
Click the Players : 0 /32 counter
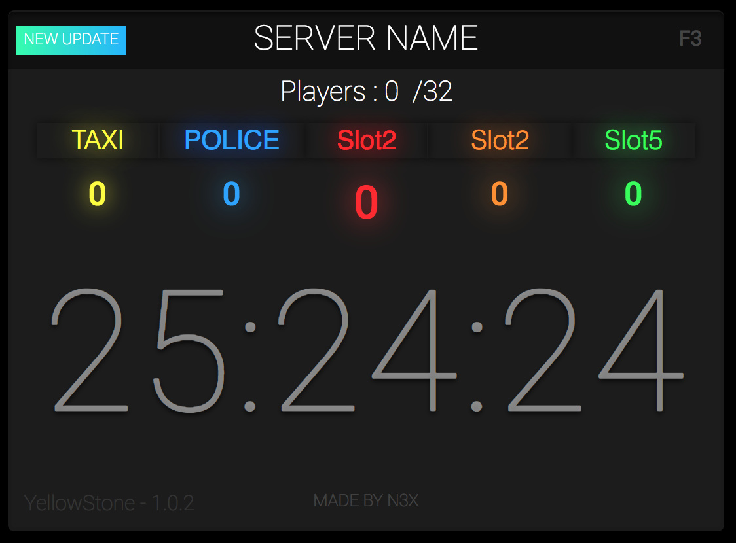(366, 92)
